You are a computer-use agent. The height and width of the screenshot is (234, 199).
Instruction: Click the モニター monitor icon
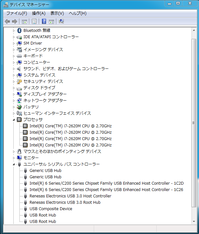click(19, 158)
